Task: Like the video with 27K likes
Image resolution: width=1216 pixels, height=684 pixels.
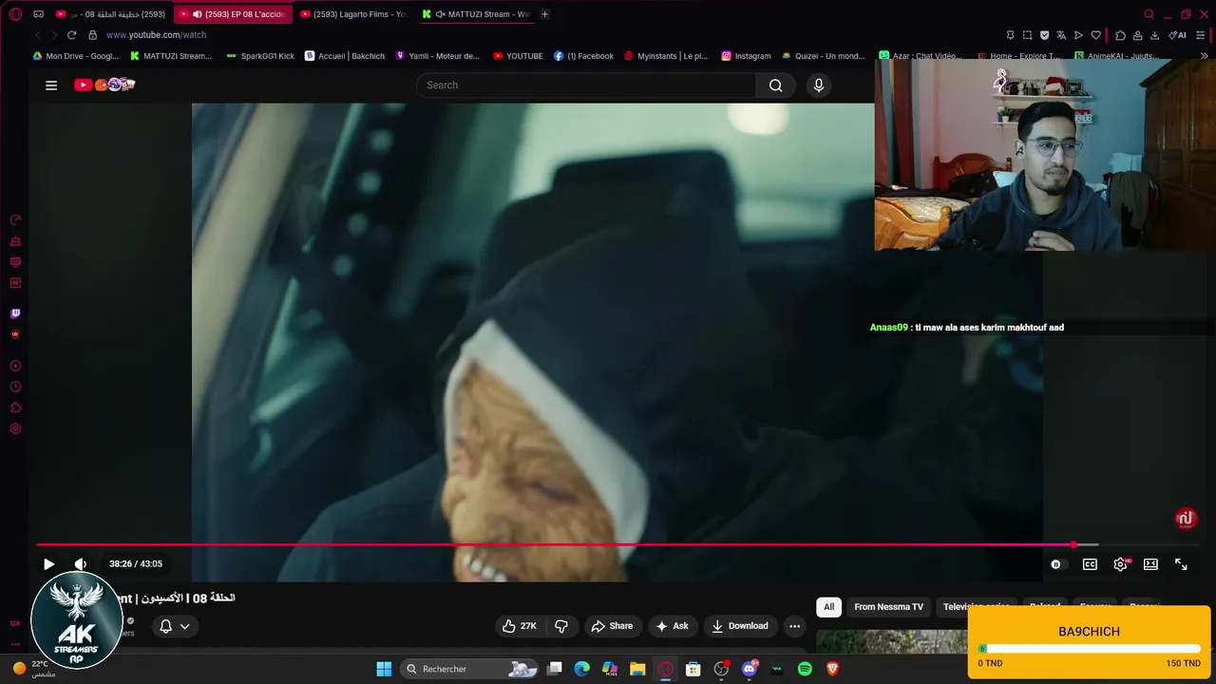Action: point(520,626)
